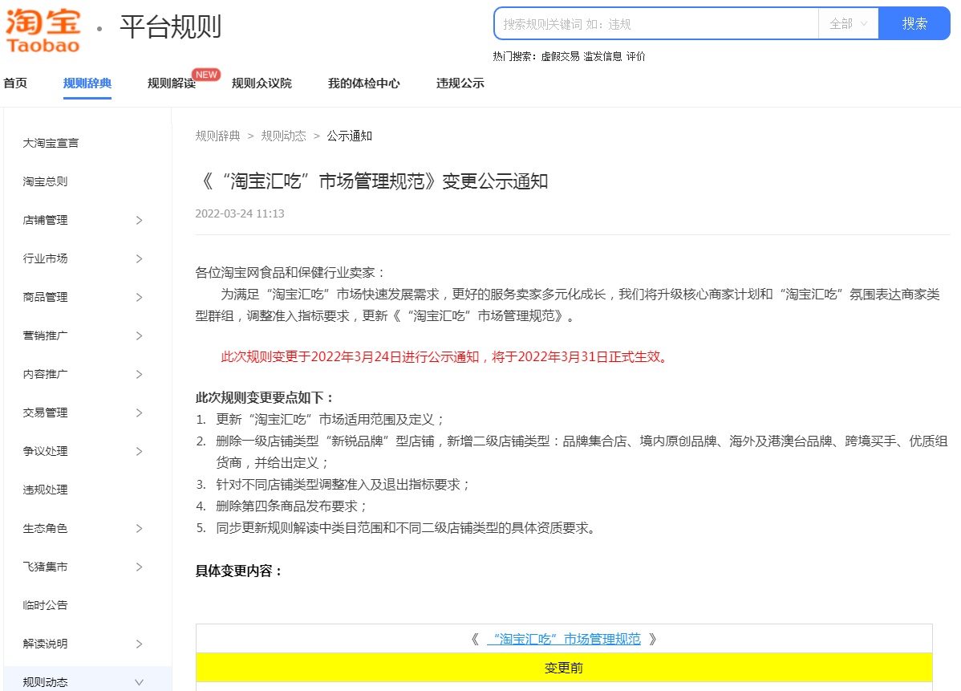
Task: Select 飞猪集市 in the sidebar
Action: 46,567
